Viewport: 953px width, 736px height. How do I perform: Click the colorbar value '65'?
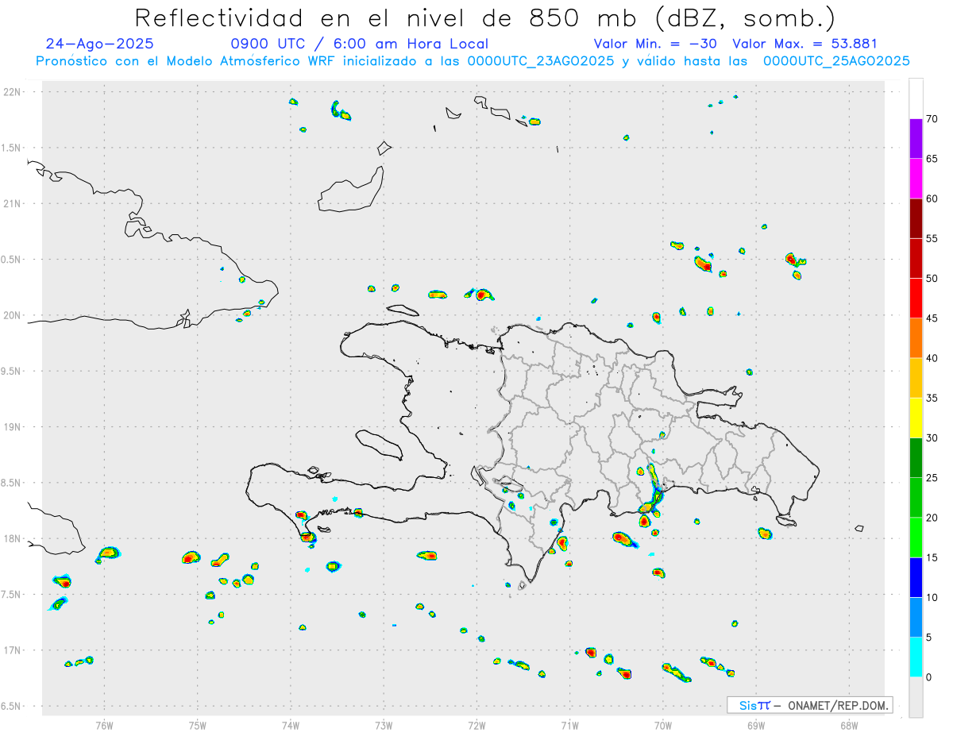(933, 159)
